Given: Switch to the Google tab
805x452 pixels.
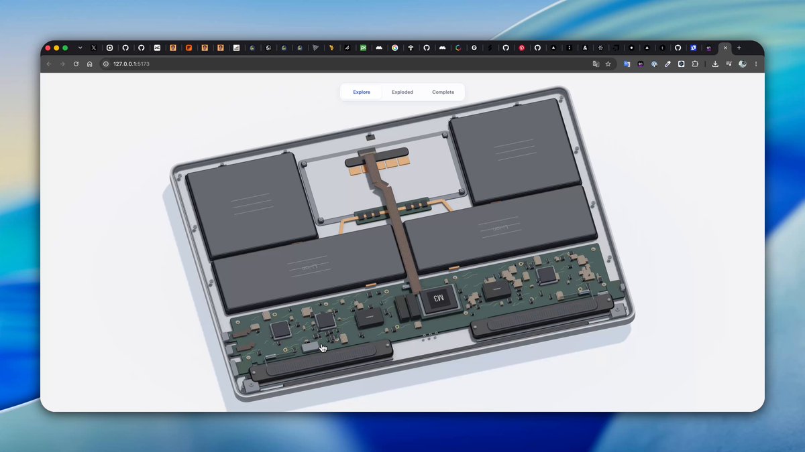Looking at the screenshot, I should pos(395,48).
